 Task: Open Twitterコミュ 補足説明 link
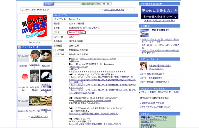point(95,124)
